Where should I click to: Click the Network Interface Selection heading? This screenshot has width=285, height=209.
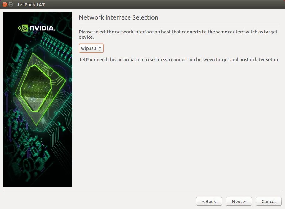click(x=119, y=17)
